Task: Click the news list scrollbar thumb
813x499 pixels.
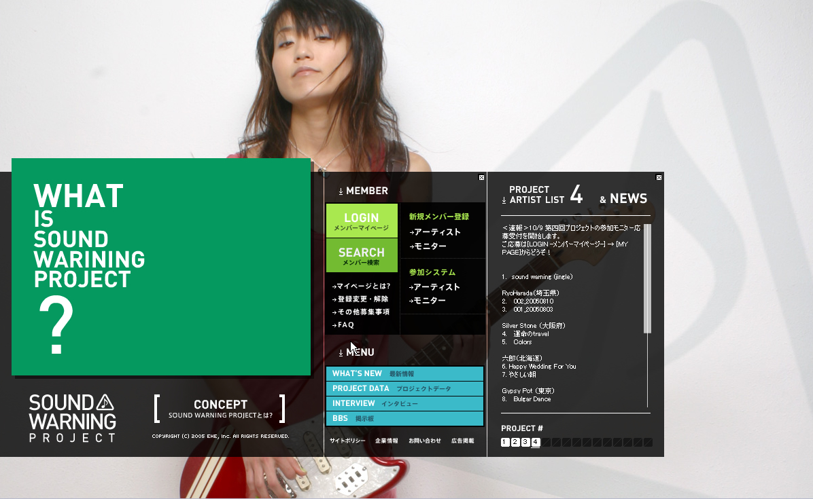Action: pyautogui.click(x=647, y=278)
